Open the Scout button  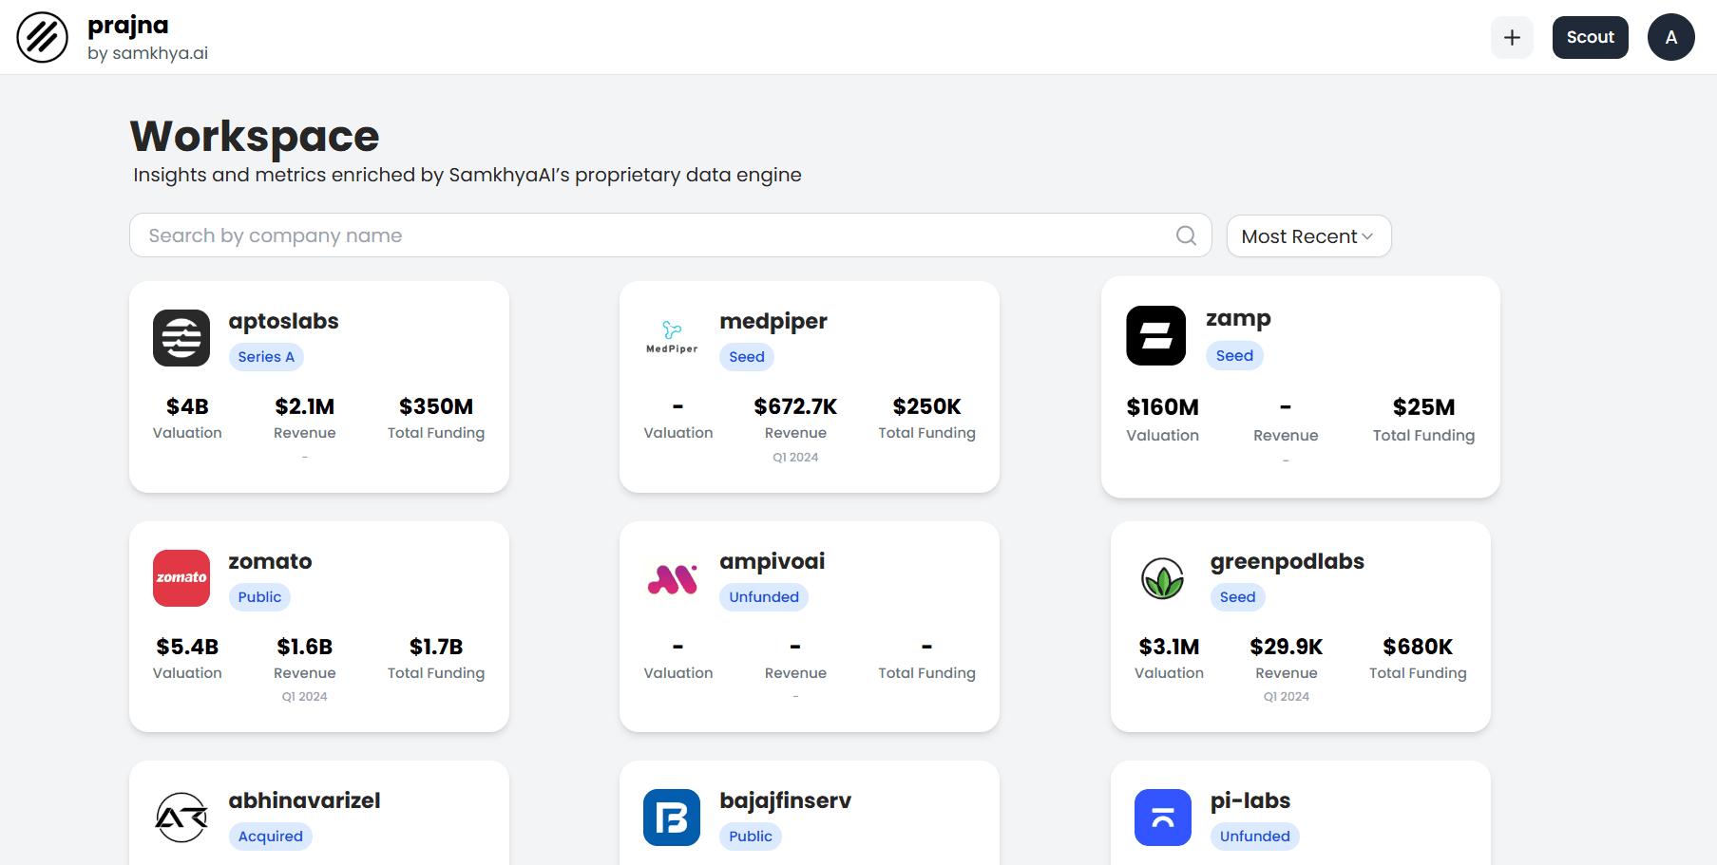pyautogui.click(x=1590, y=38)
